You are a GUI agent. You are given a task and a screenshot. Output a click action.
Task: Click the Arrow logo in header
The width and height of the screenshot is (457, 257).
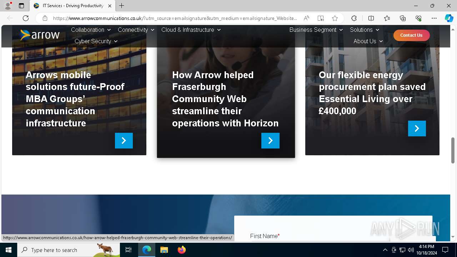pyautogui.click(x=40, y=35)
